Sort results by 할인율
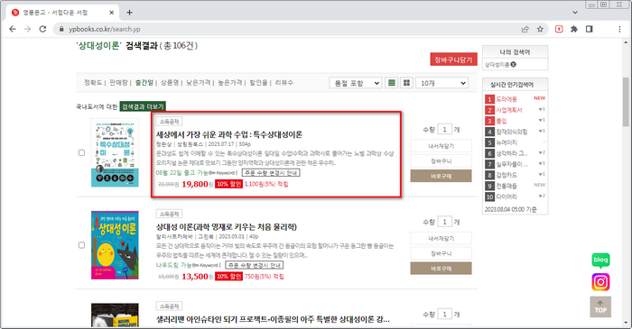The image size is (632, 329). (258, 82)
